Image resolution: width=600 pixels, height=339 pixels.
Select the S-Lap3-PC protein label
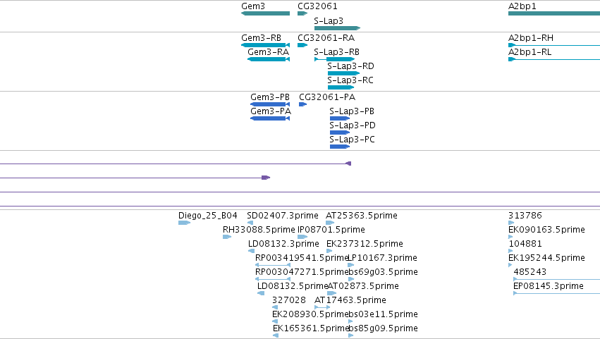point(352,140)
